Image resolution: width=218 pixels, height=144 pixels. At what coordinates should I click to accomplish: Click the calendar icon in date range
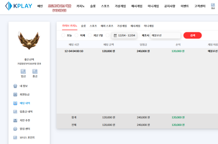115,36
